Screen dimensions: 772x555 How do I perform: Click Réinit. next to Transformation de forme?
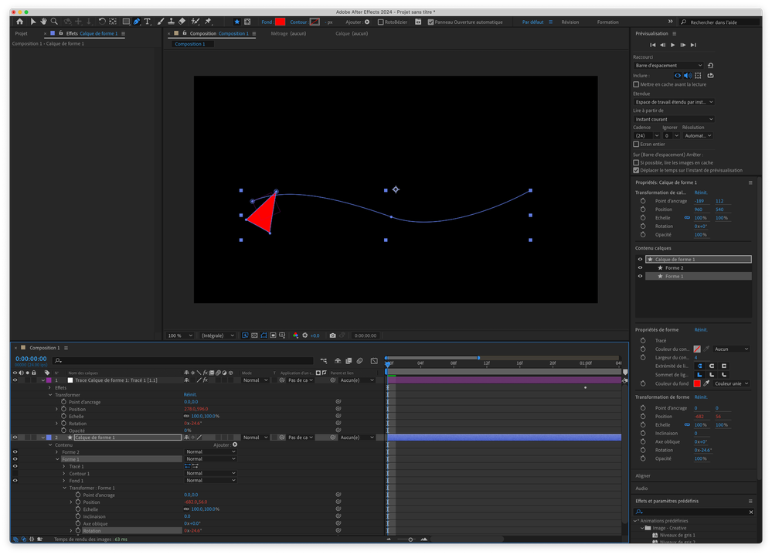(700, 397)
